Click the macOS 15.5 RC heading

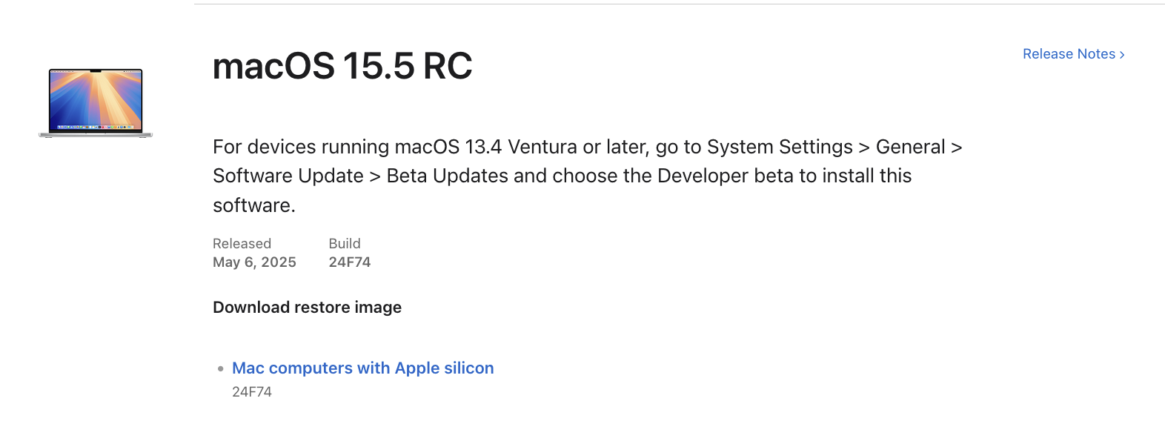(x=342, y=66)
